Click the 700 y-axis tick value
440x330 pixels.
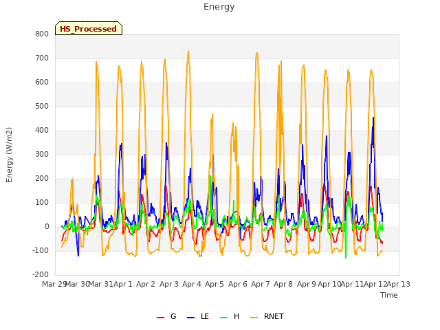(x=42, y=58)
